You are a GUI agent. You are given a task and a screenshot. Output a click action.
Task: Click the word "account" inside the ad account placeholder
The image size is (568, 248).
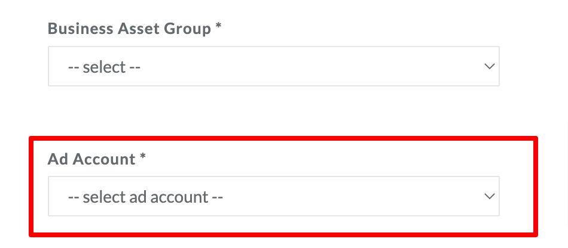point(177,197)
